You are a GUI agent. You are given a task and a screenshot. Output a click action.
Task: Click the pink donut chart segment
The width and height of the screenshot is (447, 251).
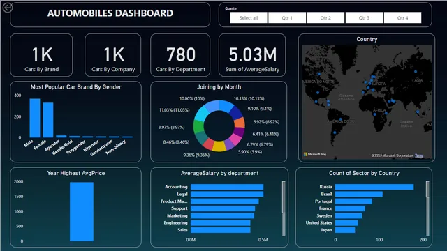(235, 139)
